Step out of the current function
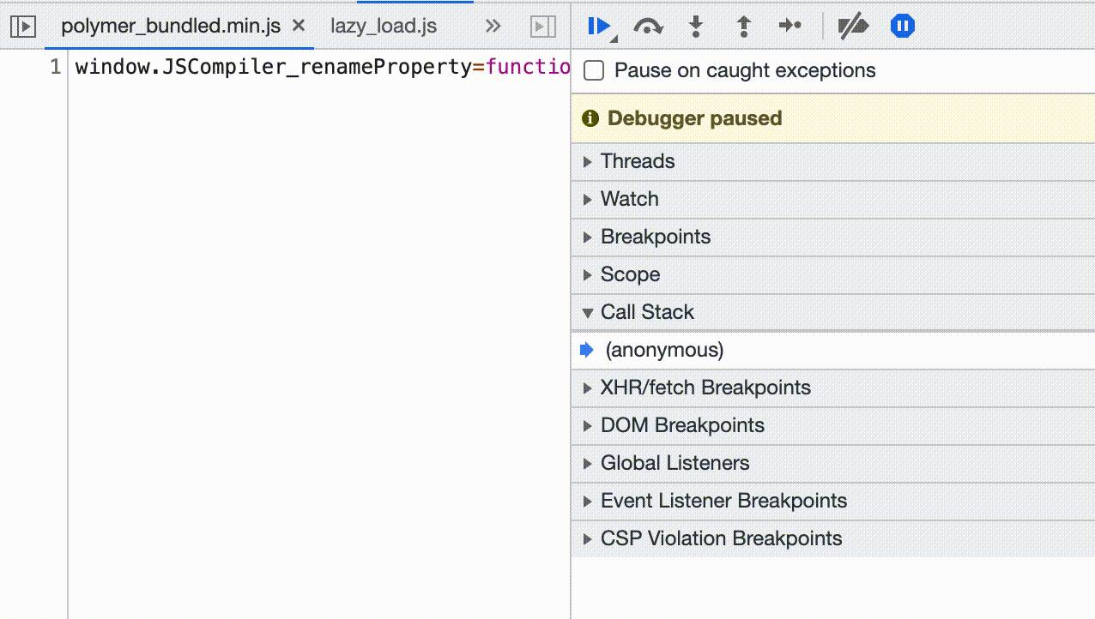 click(x=742, y=26)
